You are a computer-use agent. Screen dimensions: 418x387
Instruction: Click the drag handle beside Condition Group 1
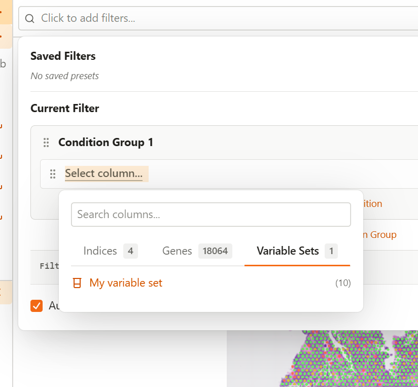[46, 143]
